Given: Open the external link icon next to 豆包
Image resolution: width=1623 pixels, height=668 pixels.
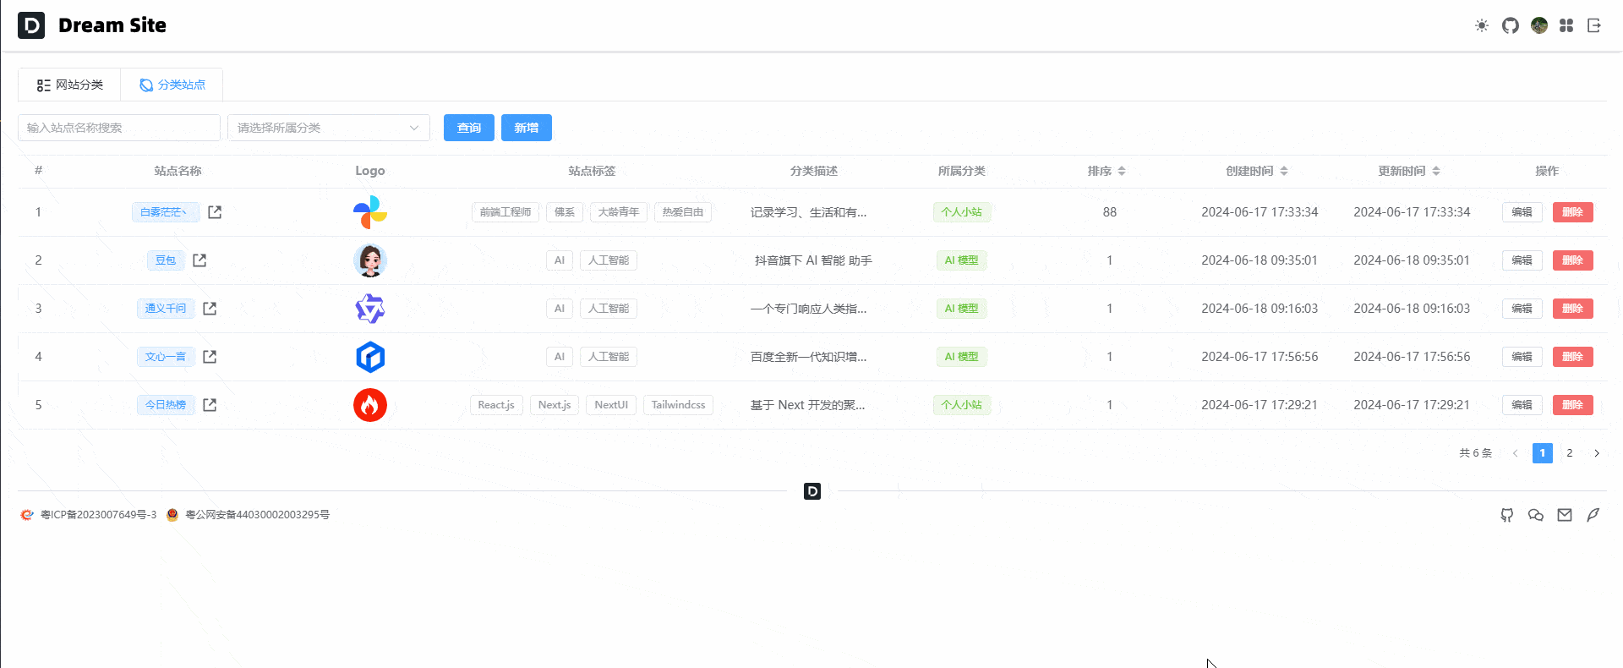Looking at the screenshot, I should (199, 260).
